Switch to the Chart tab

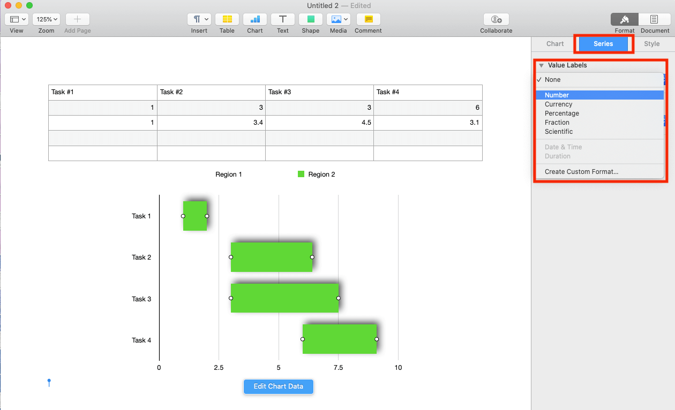555,44
